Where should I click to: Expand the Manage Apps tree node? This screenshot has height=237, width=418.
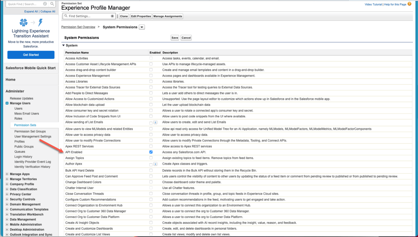7,174
